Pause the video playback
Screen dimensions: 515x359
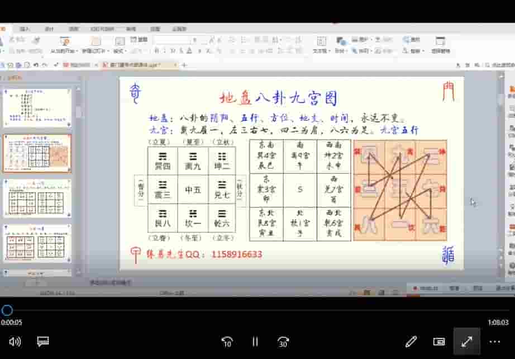pos(255,341)
